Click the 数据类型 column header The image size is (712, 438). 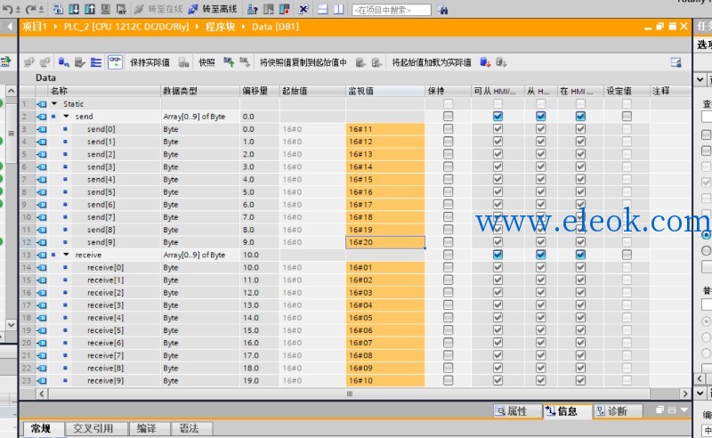coord(199,91)
